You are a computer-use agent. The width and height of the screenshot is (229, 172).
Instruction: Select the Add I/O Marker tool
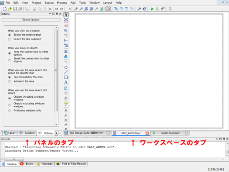[x=66, y=45]
